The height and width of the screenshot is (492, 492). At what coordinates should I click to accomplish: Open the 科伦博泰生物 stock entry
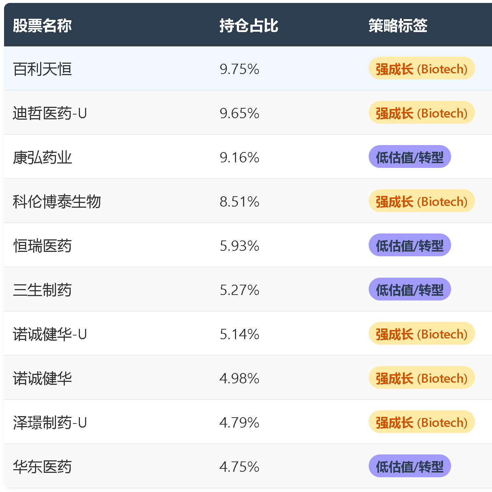coord(57,201)
